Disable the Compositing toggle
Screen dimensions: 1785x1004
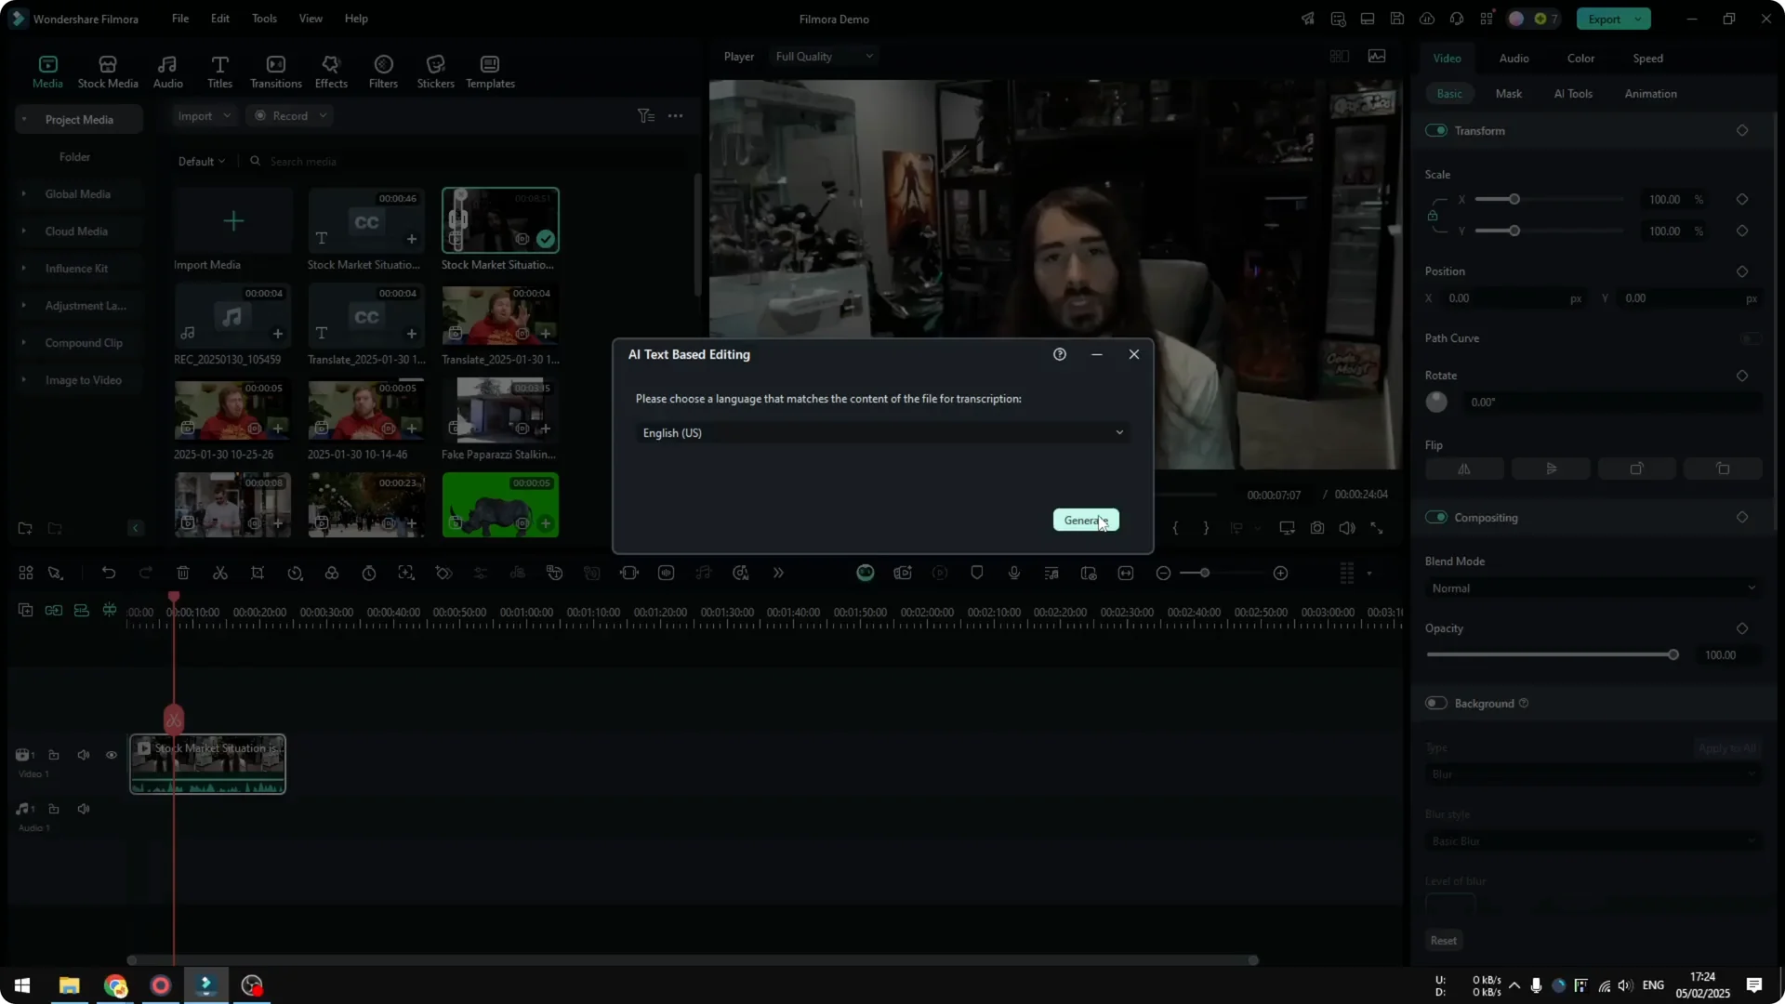(1437, 517)
